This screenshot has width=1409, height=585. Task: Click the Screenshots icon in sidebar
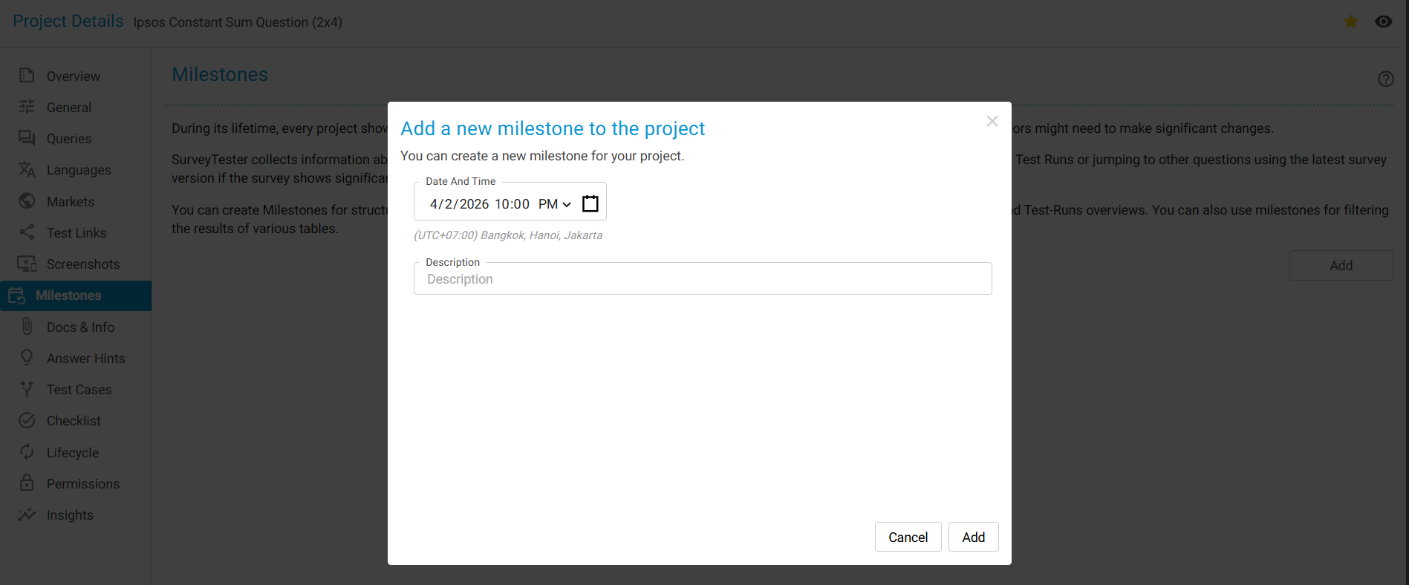[x=27, y=264]
